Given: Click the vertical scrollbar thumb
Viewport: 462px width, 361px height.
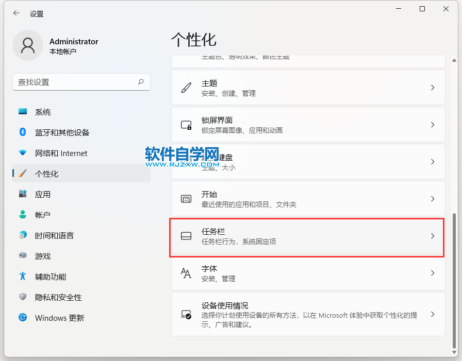Looking at the screenshot, I should [x=454, y=280].
